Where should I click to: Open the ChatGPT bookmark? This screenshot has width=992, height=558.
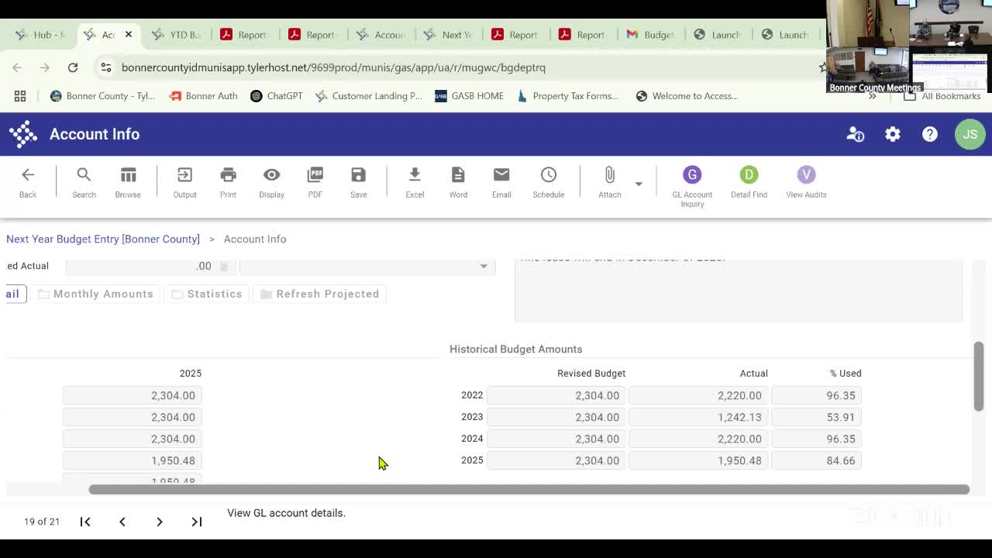click(x=277, y=96)
